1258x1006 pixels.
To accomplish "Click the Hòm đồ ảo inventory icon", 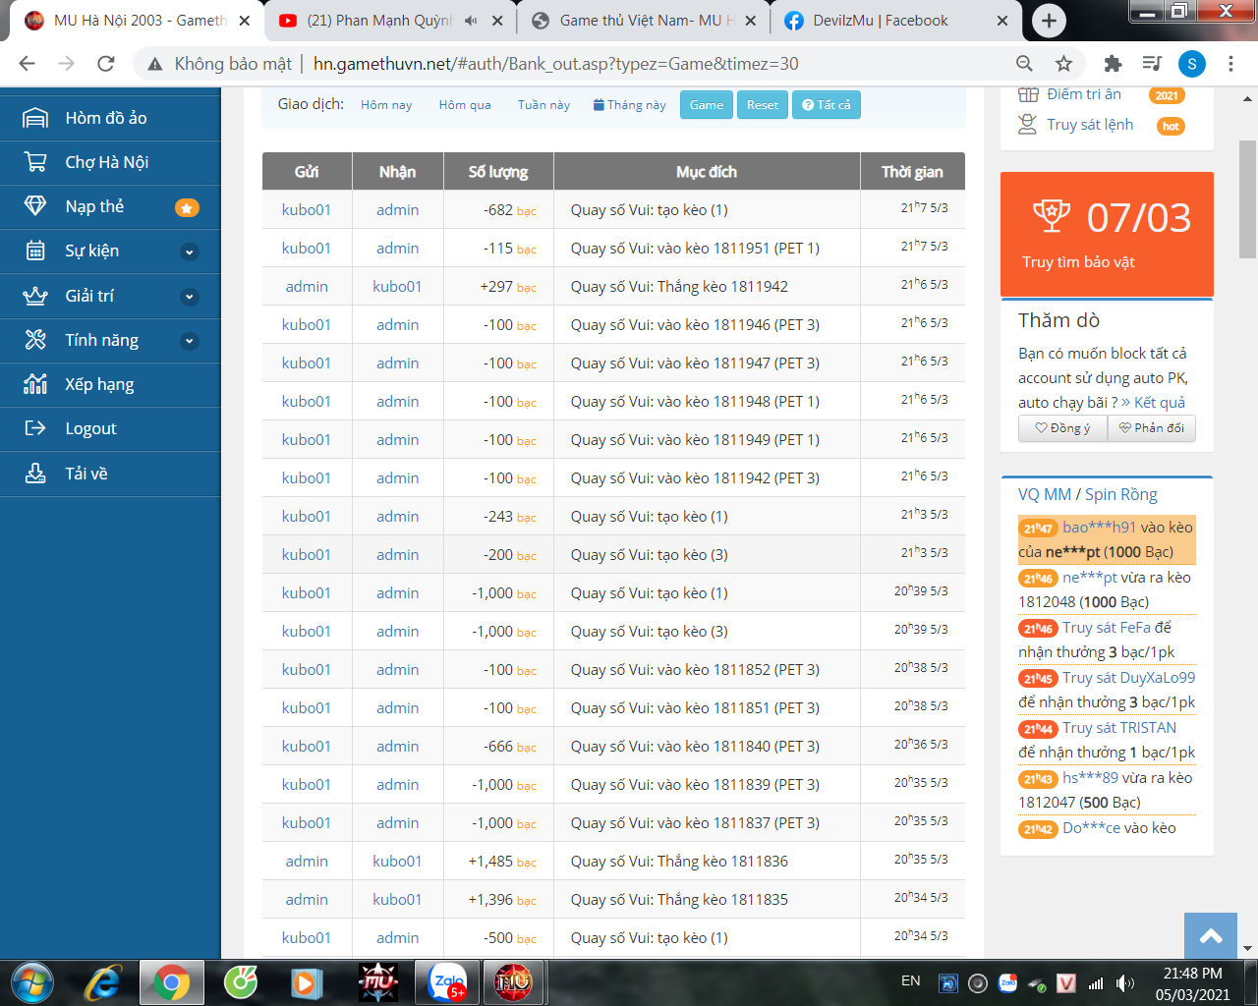I will (x=35, y=118).
